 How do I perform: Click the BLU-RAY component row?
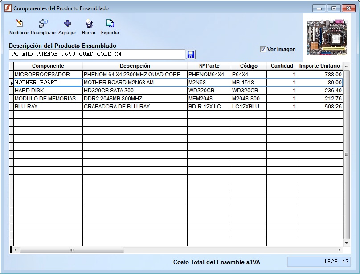48,107
